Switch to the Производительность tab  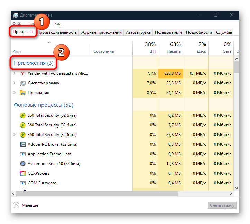click(57, 32)
